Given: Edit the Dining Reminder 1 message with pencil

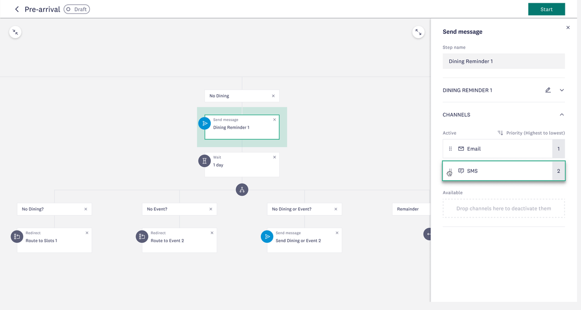Looking at the screenshot, I should pos(548,90).
